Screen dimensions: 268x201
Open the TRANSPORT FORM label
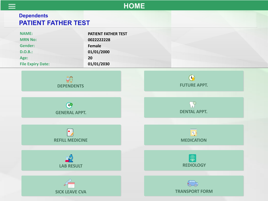pos(194,191)
